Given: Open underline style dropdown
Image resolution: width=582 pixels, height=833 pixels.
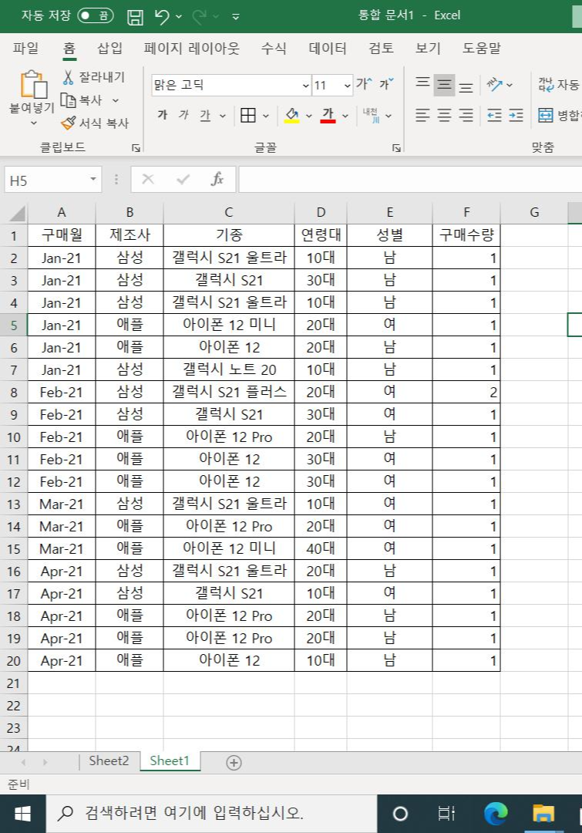Looking at the screenshot, I should point(223,116).
